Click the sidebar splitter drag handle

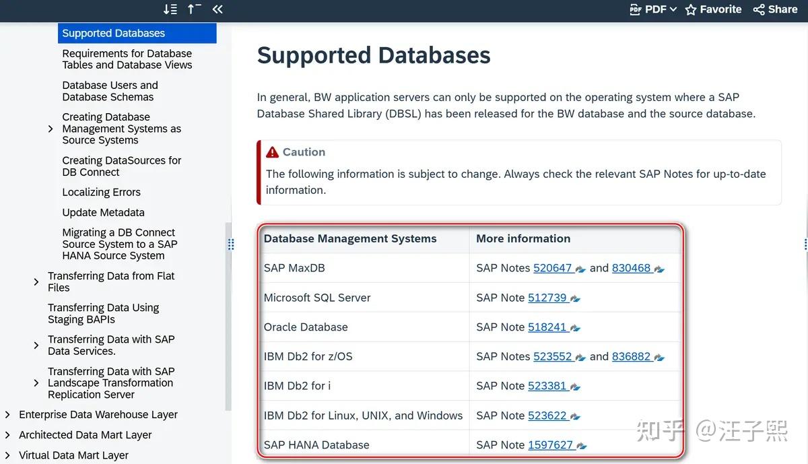point(231,244)
